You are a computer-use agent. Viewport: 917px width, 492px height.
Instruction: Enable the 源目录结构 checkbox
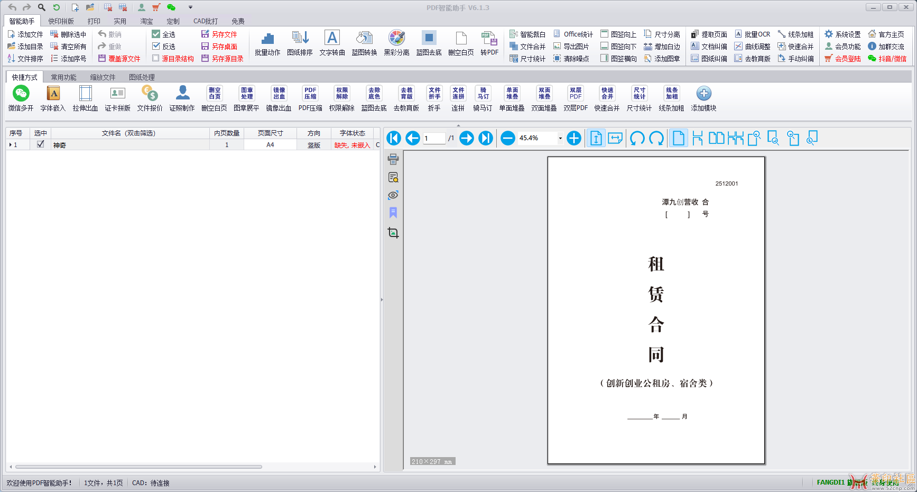(x=156, y=58)
